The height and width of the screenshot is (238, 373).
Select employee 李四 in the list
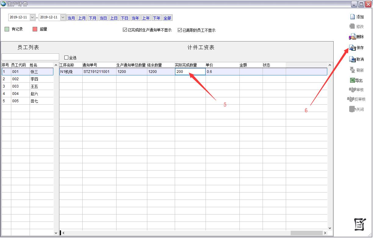(x=34, y=79)
